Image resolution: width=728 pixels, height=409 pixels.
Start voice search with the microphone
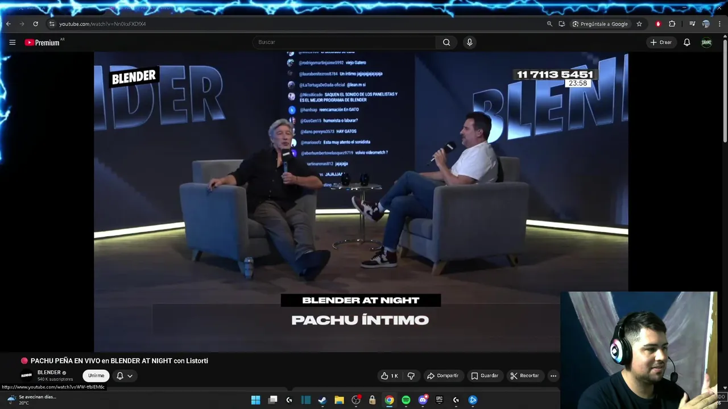click(x=469, y=42)
